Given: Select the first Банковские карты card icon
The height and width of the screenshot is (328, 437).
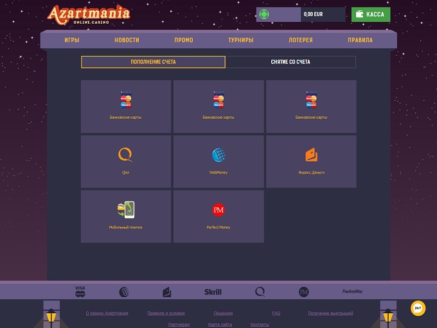Looking at the screenshot, I should click(x=126, y=99).
